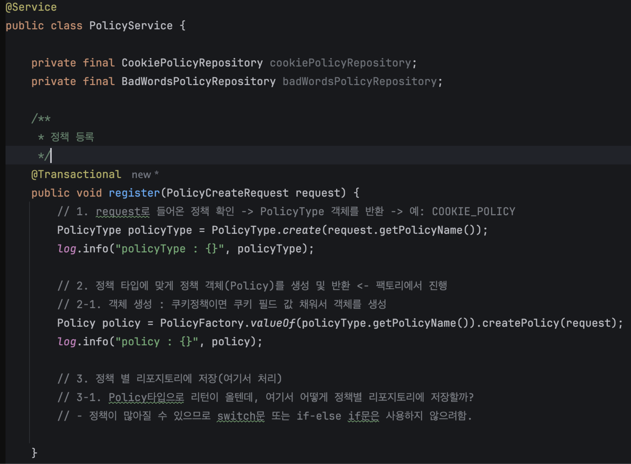The image size is (631, 464).
Task: Click the "policy : {}" log string
Action: pyautogui.click(x=157, y=342)
